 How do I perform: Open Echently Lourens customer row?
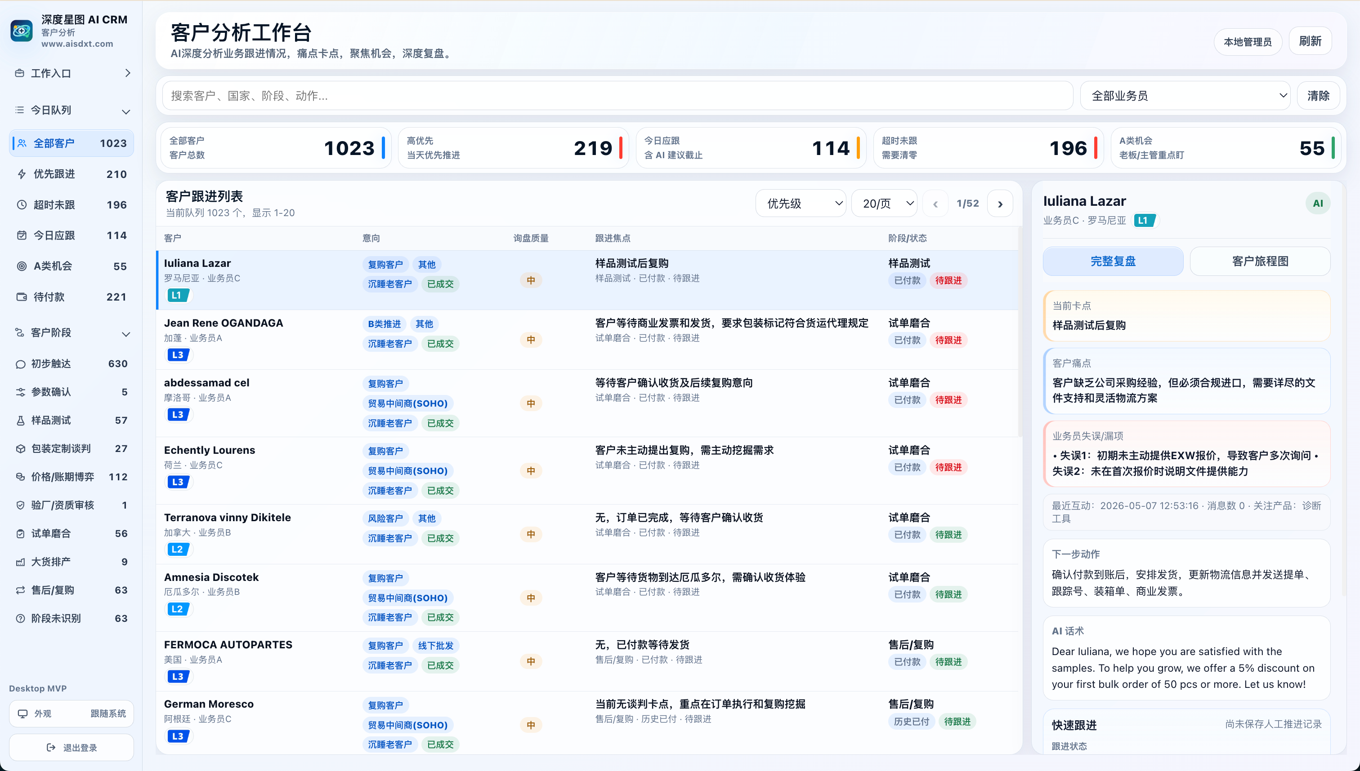[x=587, y=470]
